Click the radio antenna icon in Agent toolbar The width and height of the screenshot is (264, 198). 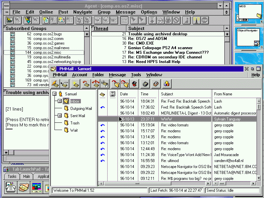pos(196,20)
